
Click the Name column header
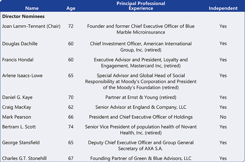(32, 8)
